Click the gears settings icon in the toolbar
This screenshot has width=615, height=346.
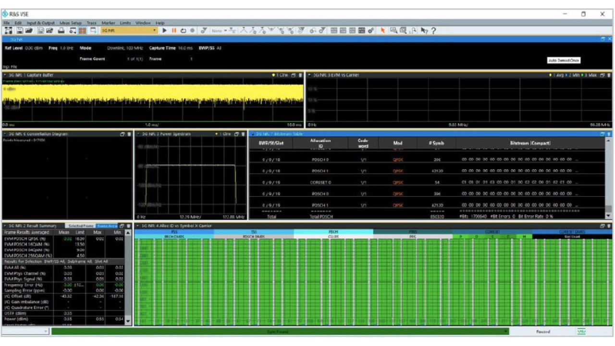(371, 31)
